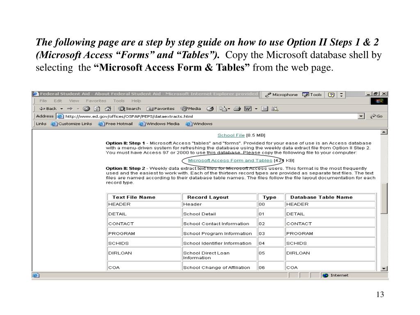Viewport: 420px width, 315px height.
Task: Click the PROGRAM text file name cell
Action: coord(144,233)
